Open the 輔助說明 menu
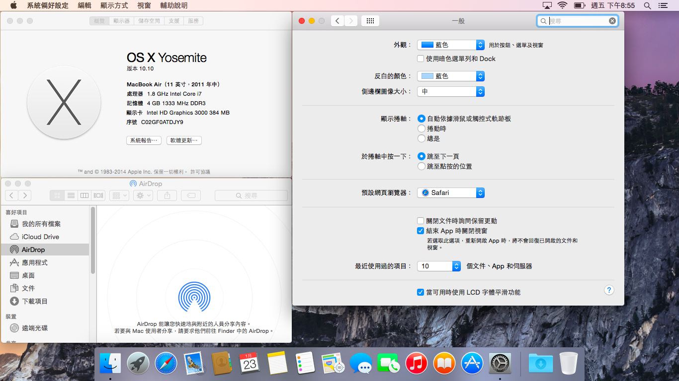The width and height of the screenshot is (679, 381). pos(174,5)
